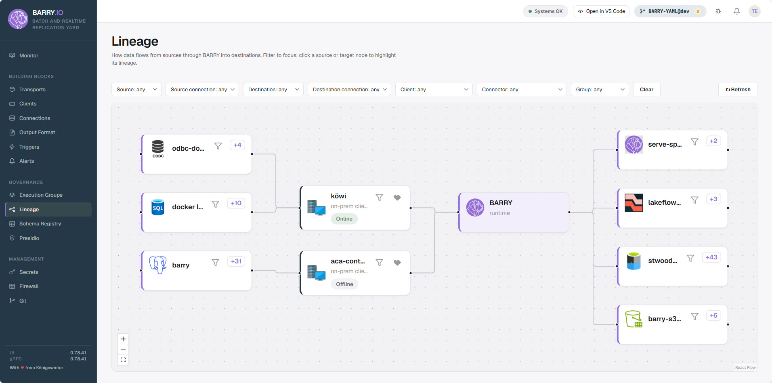772x383 pixels.
Task: Click the BARRY.IO logo in sidebar
Action: click(x=18, y=19)
